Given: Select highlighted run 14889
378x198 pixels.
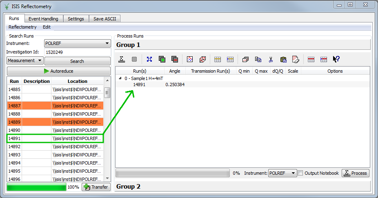Looking at the screenshot, I should 55,122.
